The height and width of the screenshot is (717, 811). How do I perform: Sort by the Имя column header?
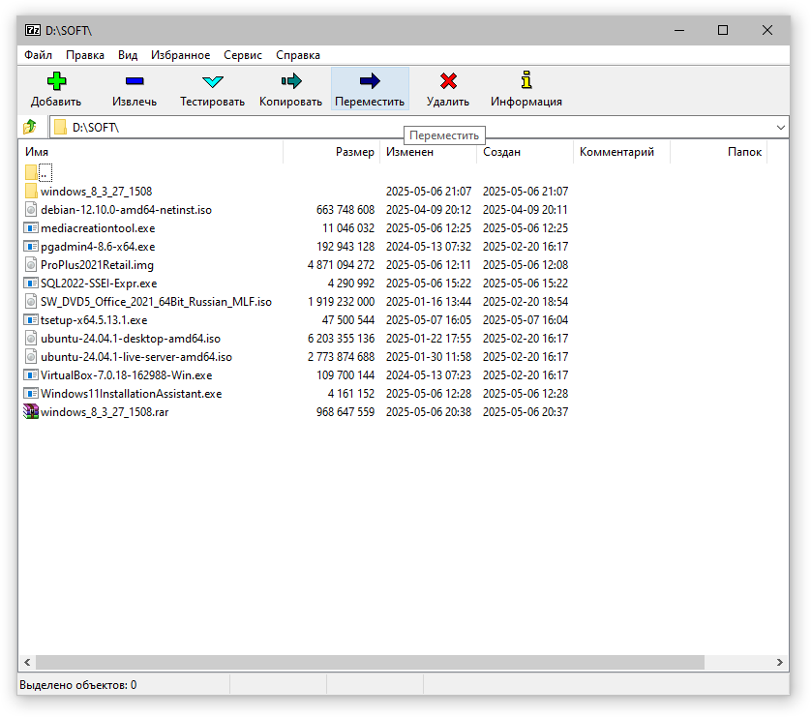pyautogui.click(x=151, y=152)
